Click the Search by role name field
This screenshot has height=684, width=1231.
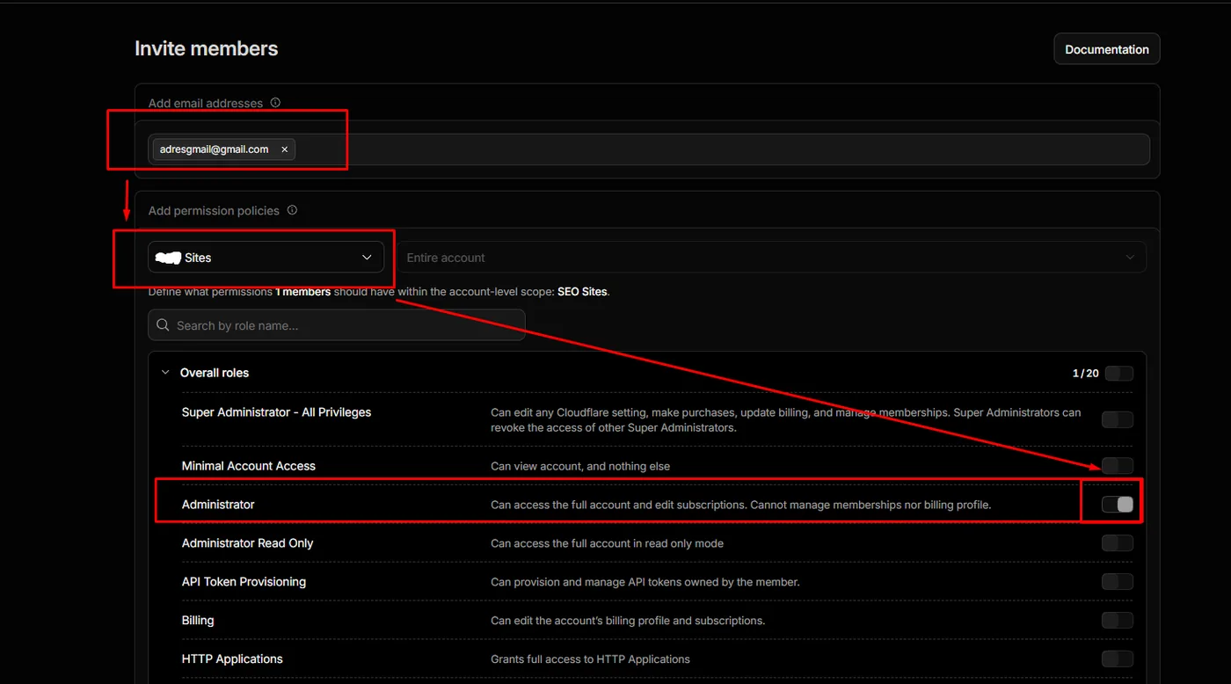click(337, 325)
